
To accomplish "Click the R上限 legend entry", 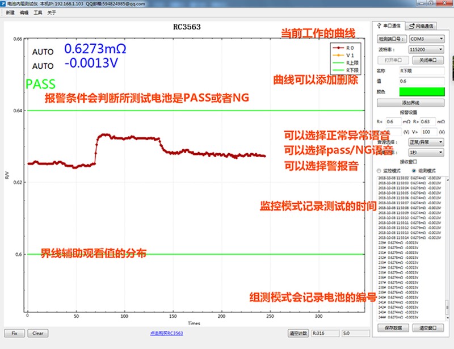I will click(346, 63).
